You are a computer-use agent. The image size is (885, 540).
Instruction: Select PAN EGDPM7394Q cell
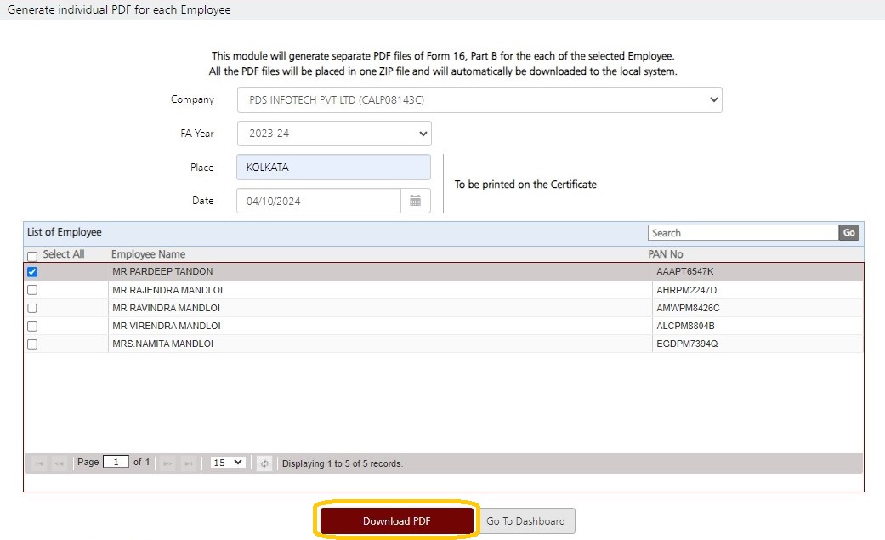687,344
